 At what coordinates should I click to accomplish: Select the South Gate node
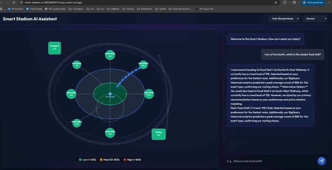[x=110, y=133]
